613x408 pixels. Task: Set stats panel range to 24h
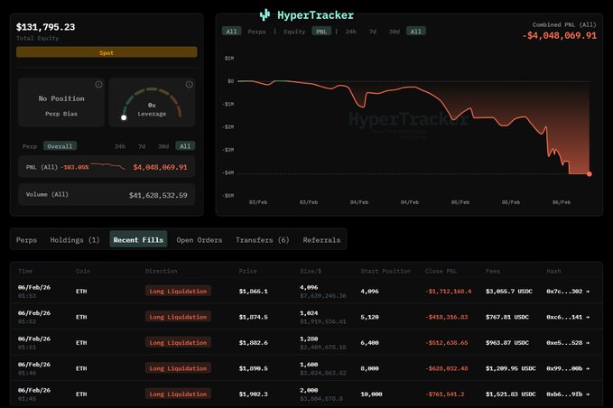click(x=120, y=146)
